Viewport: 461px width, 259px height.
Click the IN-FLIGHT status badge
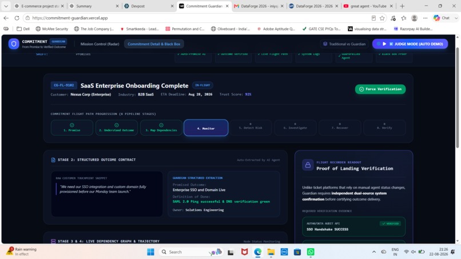pyautogui.click(x=202, y=85)
